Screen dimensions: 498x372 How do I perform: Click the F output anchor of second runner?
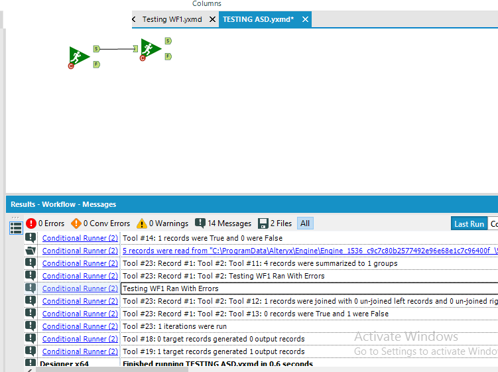click(168, 56)
